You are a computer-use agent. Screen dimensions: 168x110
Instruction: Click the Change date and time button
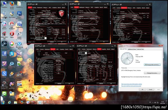(152, 65)
